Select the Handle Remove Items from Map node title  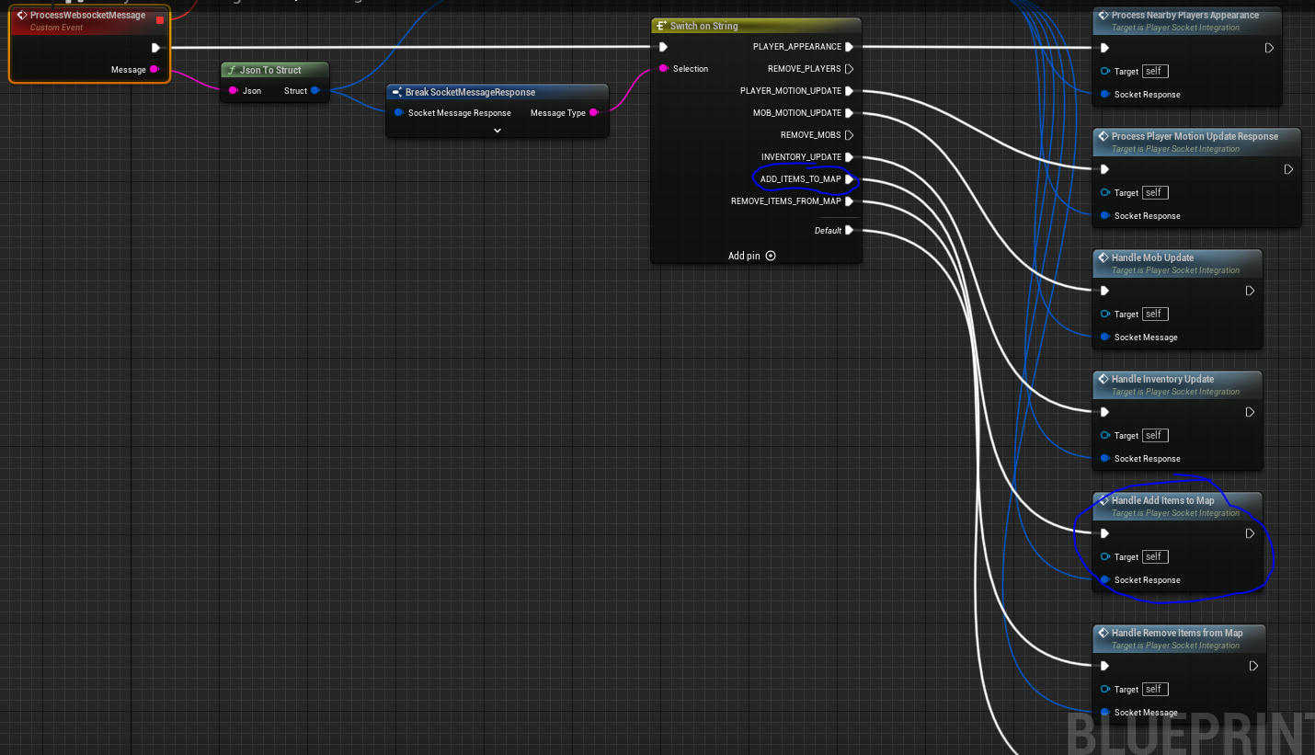click(x=1177, y=633)
